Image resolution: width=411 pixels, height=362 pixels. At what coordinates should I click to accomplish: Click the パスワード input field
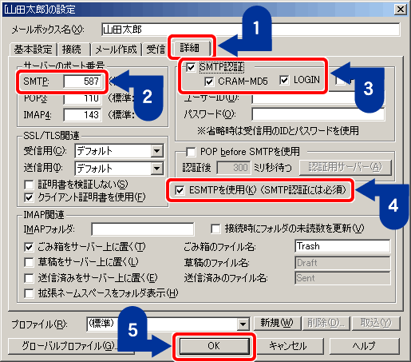tap(318, 114)
